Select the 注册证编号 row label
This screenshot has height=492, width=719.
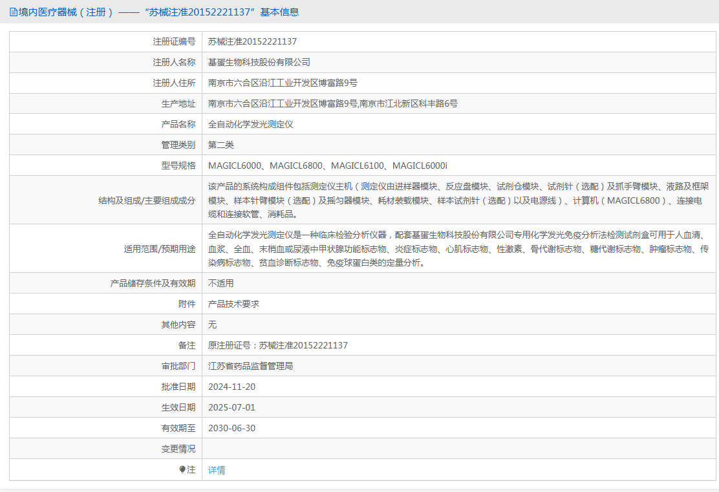click(x=174, y=42)
